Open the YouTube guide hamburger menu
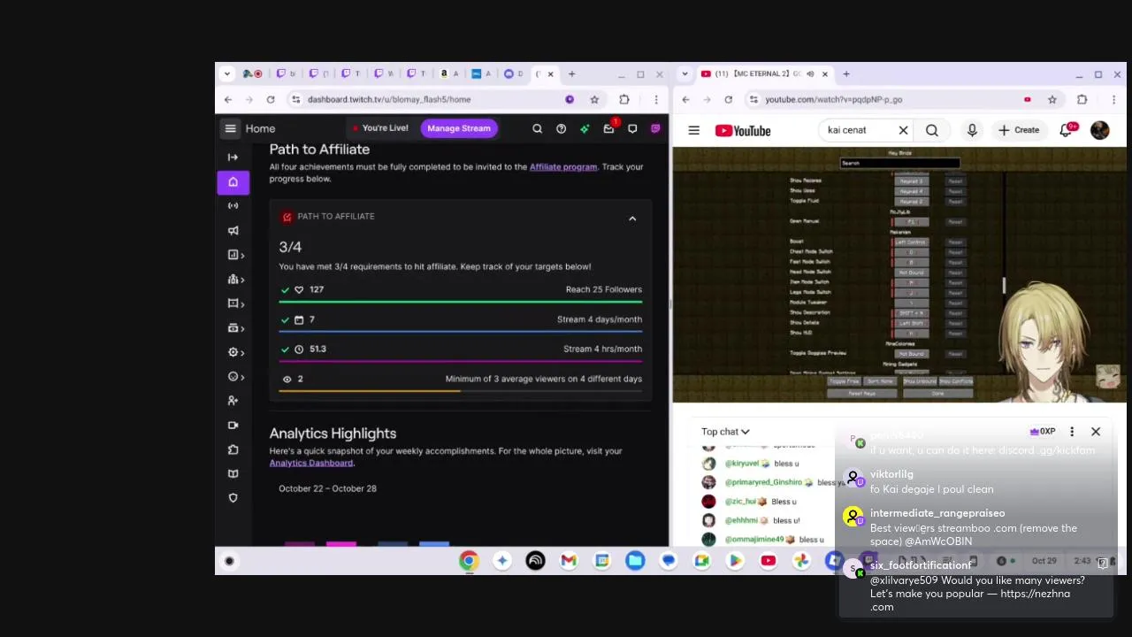This screenshot has width=1132, height=637. coord(693,131)
